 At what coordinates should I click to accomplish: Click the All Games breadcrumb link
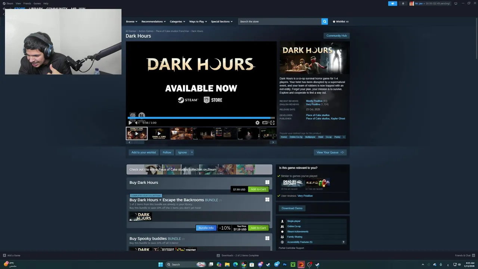(131, 31)
